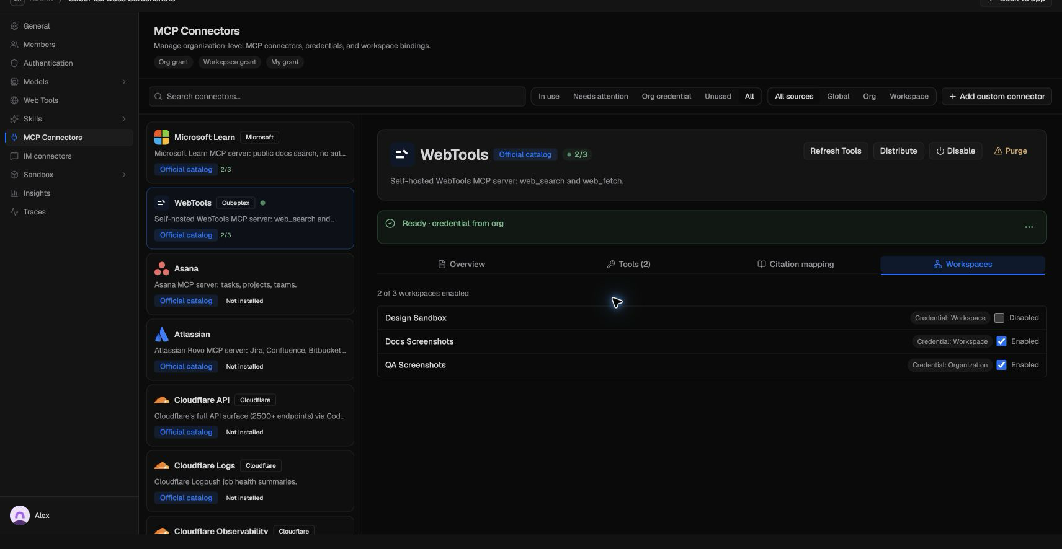The height and width of the screenshot is (549, 1062).
Task: Click the Asana connector logo
Action: click(x=162, y=269)
